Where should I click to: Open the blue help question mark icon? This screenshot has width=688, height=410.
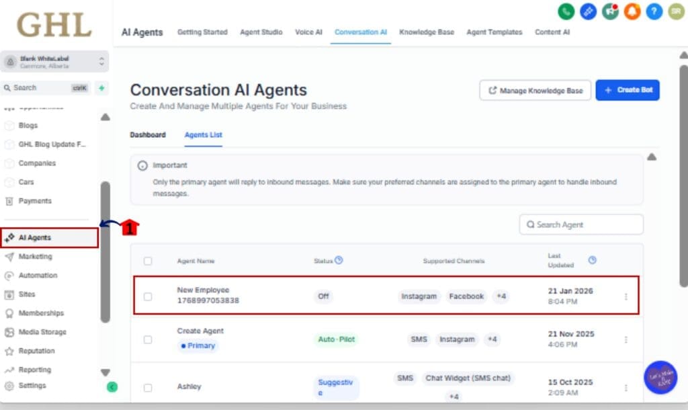click(x=653, y=11)
